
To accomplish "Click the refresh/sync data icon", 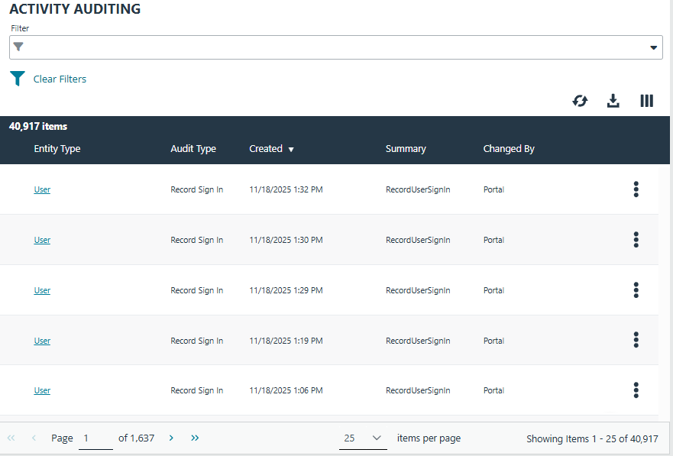I will [580, 100].
